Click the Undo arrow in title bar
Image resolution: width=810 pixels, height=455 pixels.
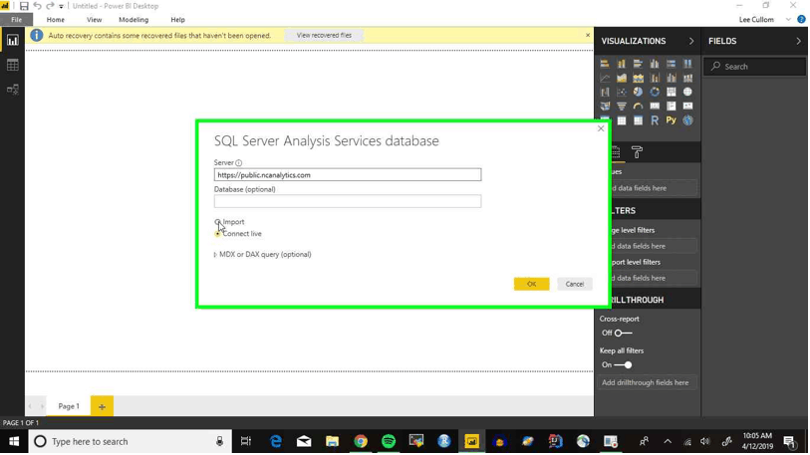tap(37, 6)
